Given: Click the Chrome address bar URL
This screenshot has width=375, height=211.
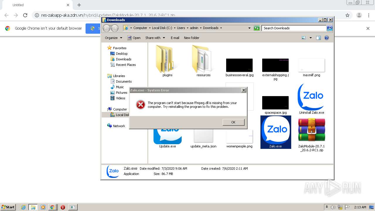Looking at the screenshot, I should point(108,15).
